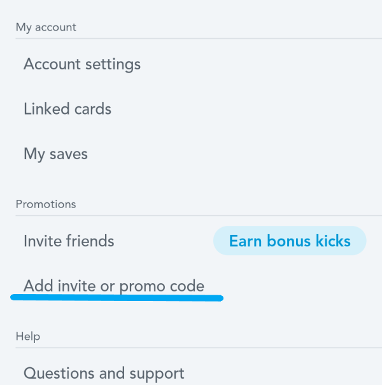The image size is (382, 385).
Task: Tap the Earn bonus kicks badge
Action: (x=290, y=241)
